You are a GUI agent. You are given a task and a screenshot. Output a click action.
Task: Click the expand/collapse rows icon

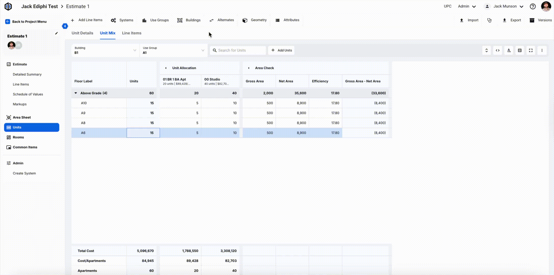pos(486,50)
